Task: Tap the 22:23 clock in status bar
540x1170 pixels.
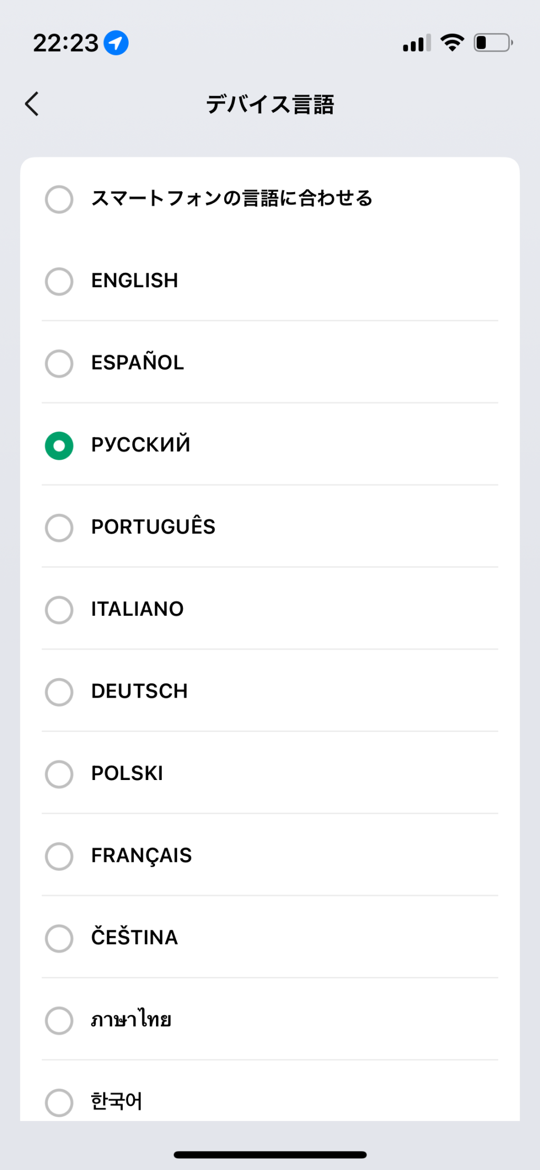Action: click(66, 43)
